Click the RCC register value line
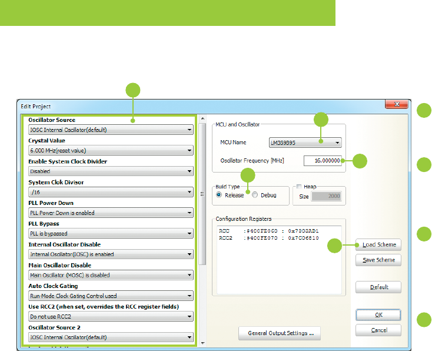432x351 pixels. pyautogui.click(x=268, y=231)
